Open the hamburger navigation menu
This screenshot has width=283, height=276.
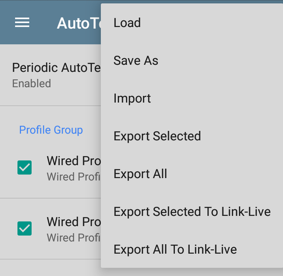[22, 23]
